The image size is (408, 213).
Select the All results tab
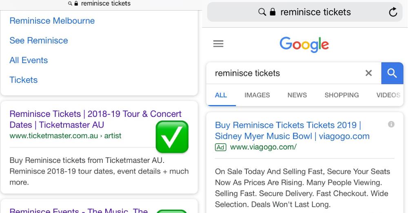221,95
